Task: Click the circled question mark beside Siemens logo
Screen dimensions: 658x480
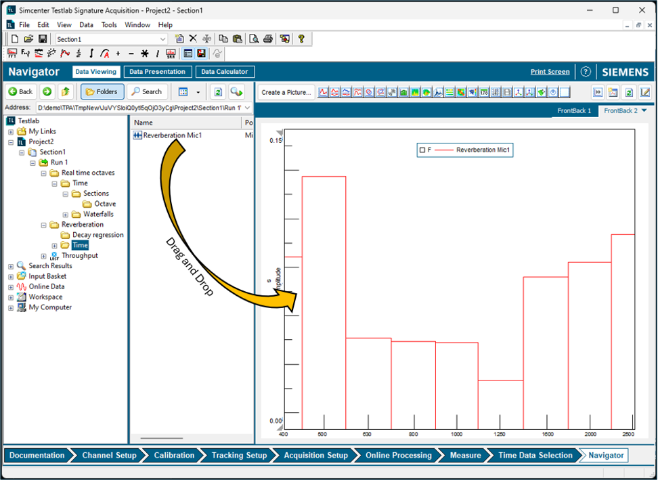Action: pos(586,72)
